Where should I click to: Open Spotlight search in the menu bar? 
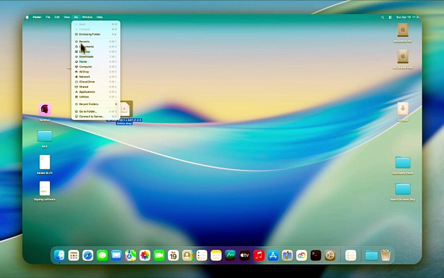coord(383,17)
